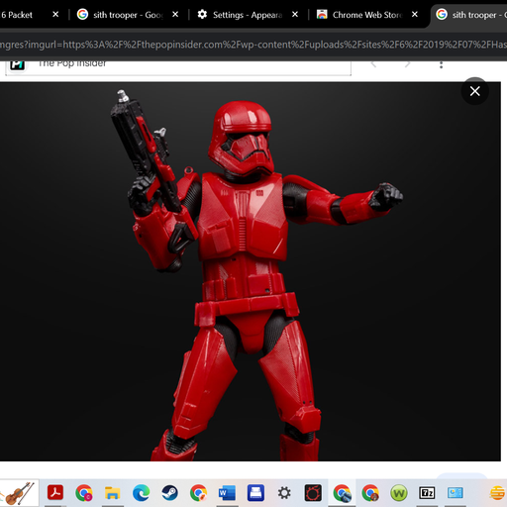Go to the next image result arrow
Viewport: 507px width, 507px height.
tap(408, 63)
